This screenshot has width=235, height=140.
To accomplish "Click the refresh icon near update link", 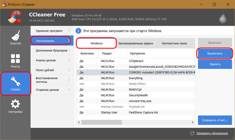I will pyautogui.click(x=192, y=133).
